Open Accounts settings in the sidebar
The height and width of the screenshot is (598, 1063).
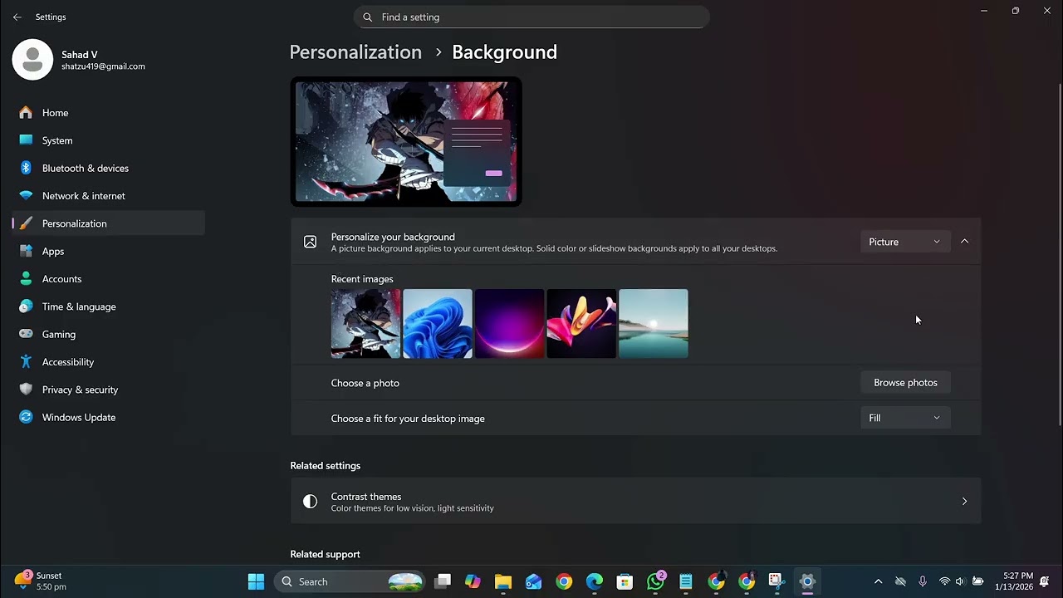point(108,279)
